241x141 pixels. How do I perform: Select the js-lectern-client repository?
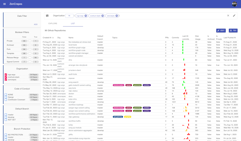tap(74, 70)
